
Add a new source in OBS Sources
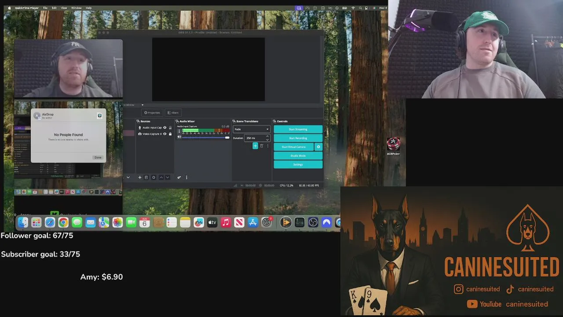tap(140, 177)
